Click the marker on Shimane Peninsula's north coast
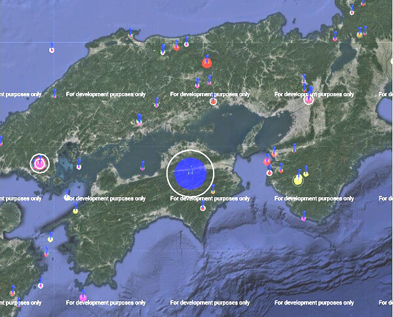 tap(130, 35)
